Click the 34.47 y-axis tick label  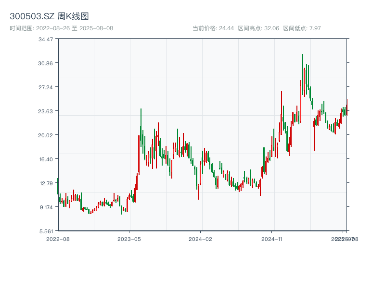(46, 39)
